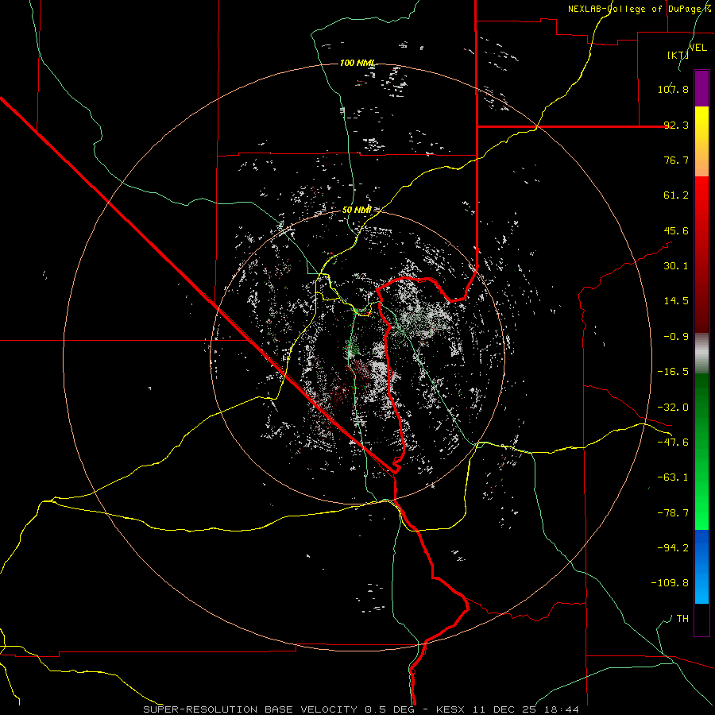Click the -16.5 velocity scale value

coord(673,372)
